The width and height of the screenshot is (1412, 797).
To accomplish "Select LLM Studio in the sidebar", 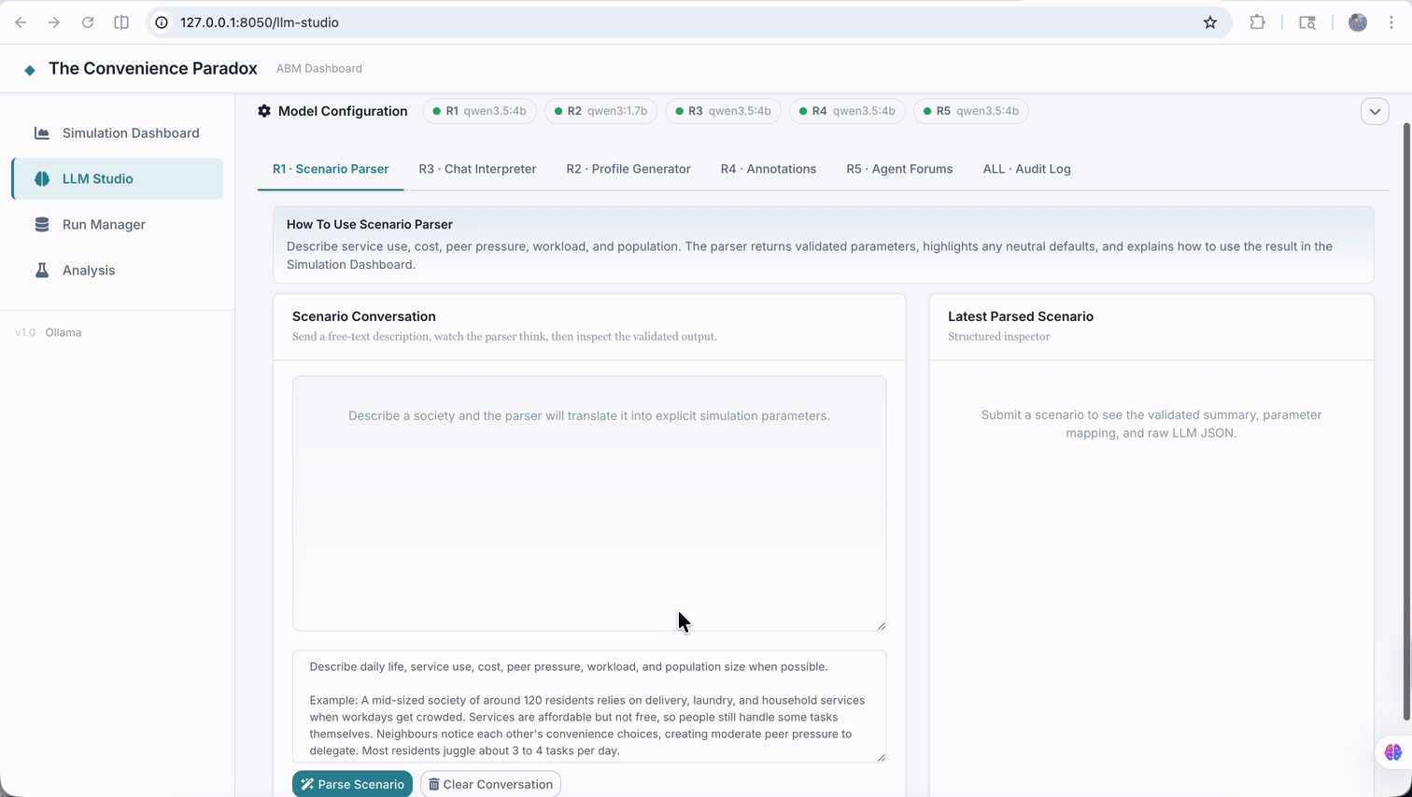I will [118, 178].
